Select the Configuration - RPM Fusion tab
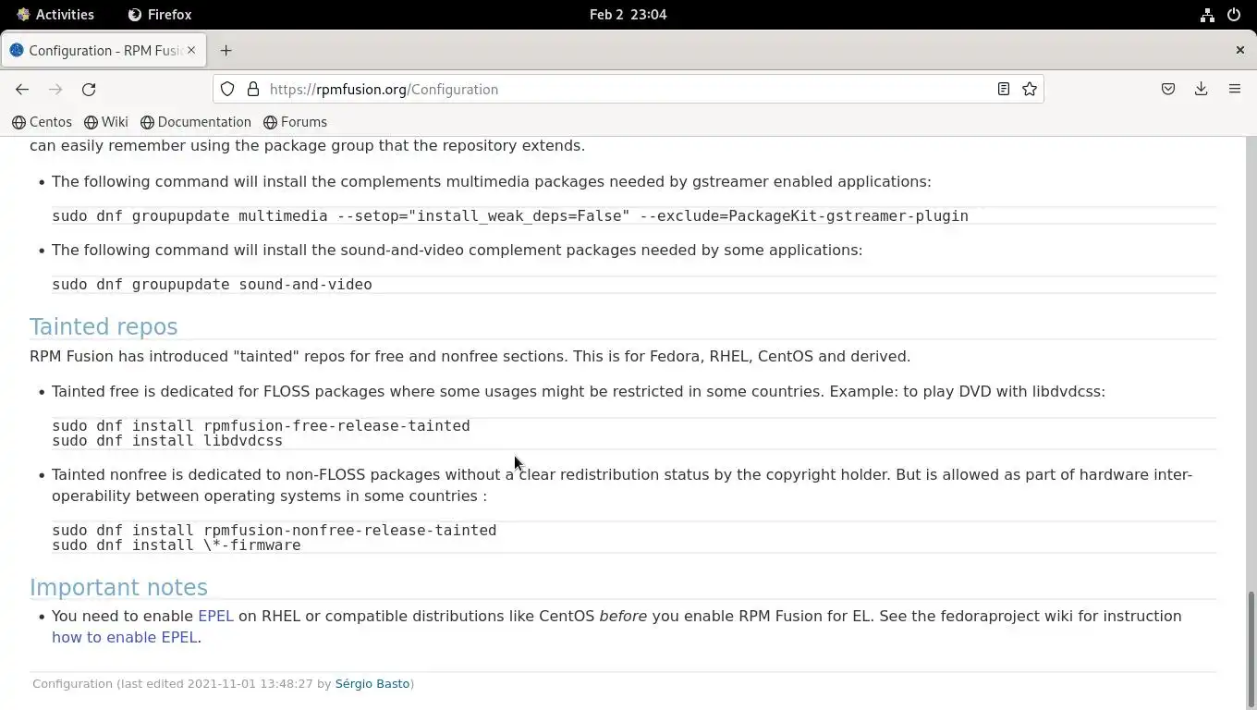1257x710 pixels. (102, 51)
